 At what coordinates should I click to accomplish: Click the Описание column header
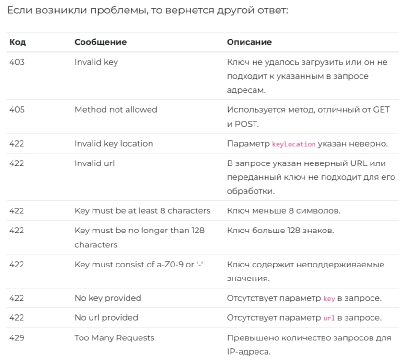(249, 42)
